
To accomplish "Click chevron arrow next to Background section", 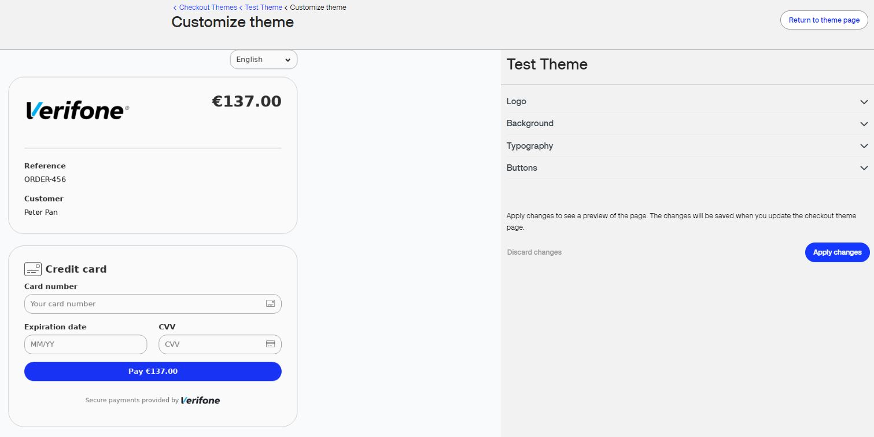I will click(864, 124).
